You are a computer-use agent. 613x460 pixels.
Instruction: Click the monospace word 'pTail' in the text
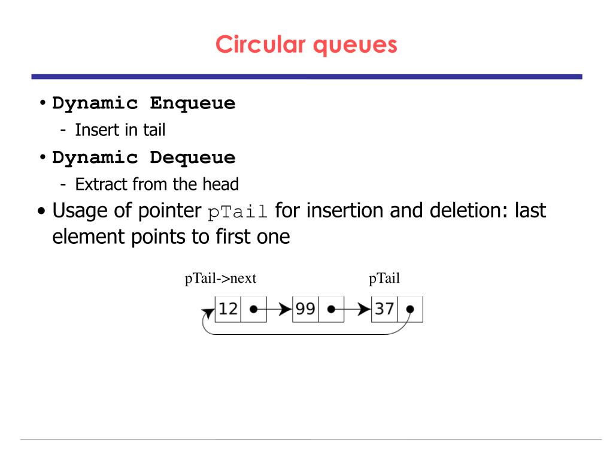click(x=237, y=212)
